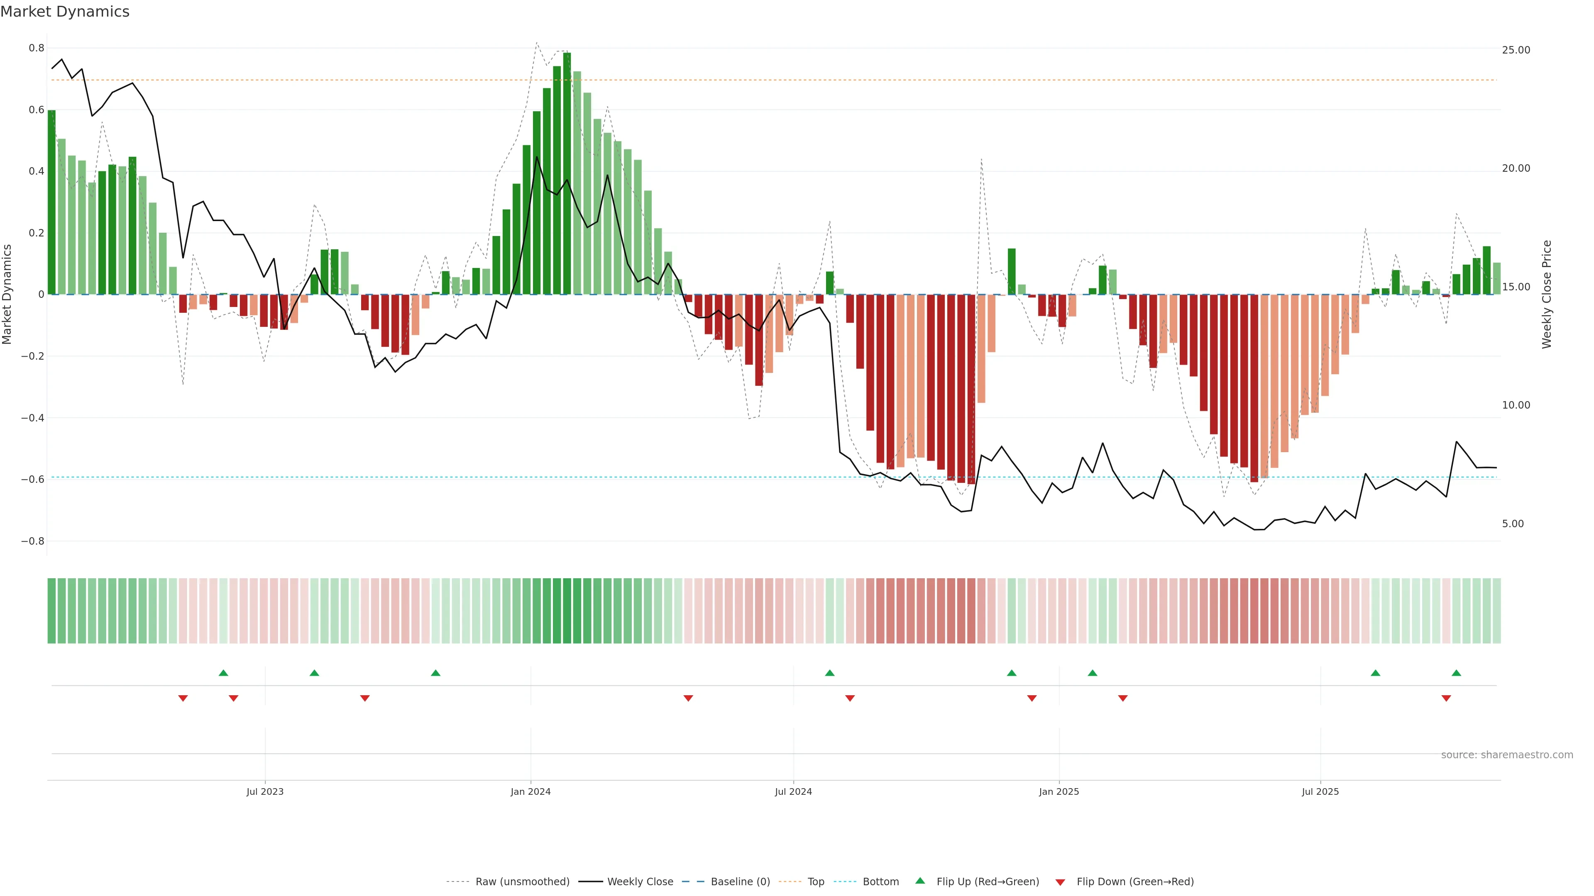
Task: Click the Jan 2024 x-axis label
Action: point(531,791)
